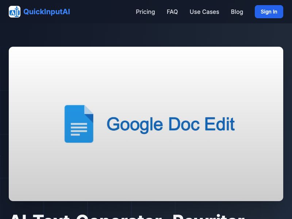Open the Pricing page

145,12
